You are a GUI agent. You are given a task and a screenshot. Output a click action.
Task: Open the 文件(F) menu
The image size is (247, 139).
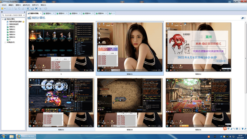click(x=4, y=5)
